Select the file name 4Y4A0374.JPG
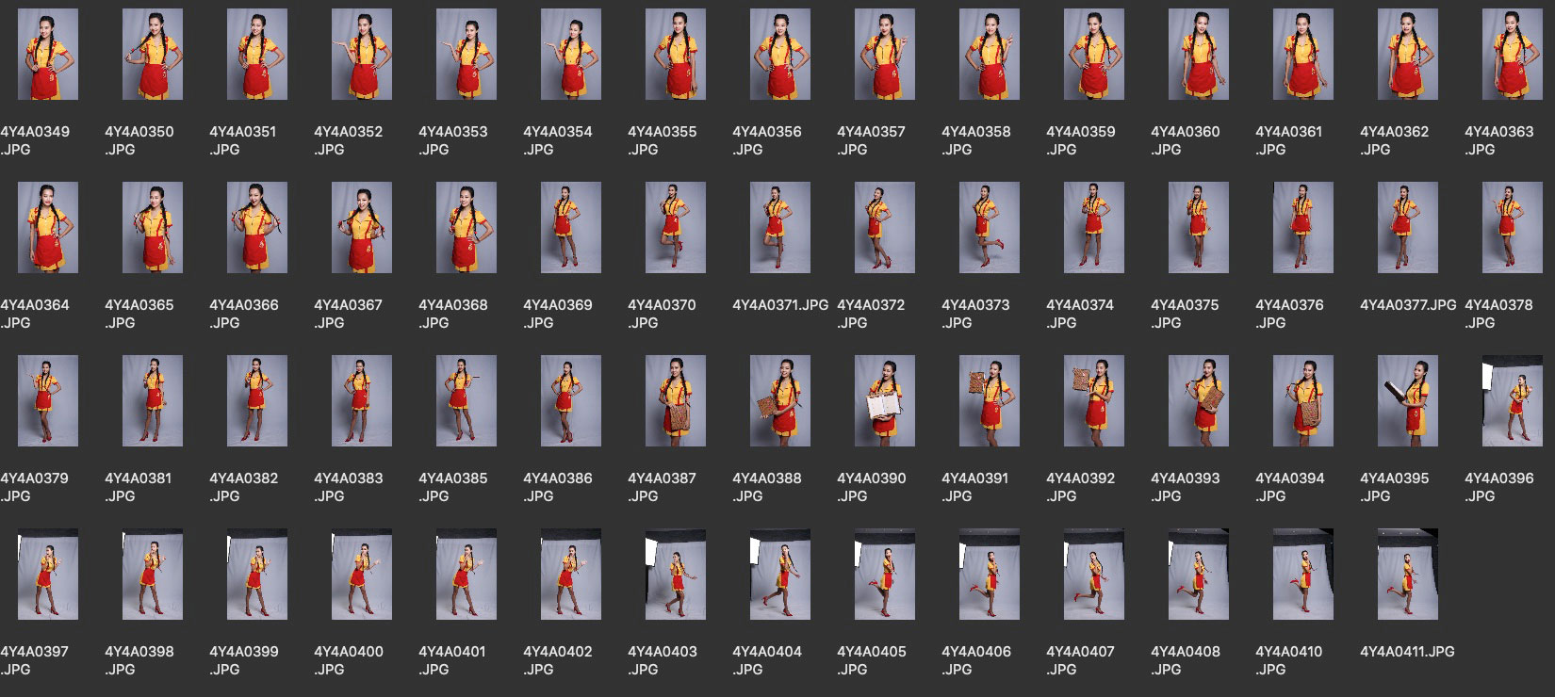This screenshot has height=697, width=1555. [x=1079, y=314]
